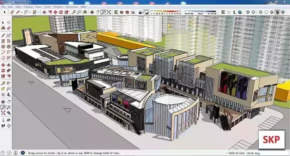Click Preview in Google Earth globe icon

(x=240, y=12)
